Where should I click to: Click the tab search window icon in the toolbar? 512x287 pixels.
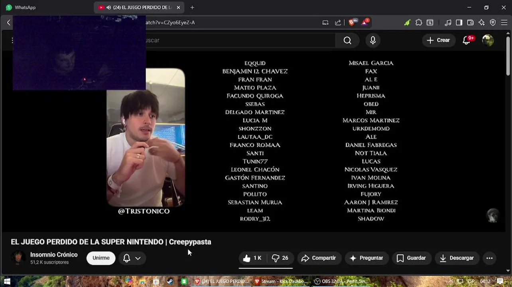(x=430, y=23)
